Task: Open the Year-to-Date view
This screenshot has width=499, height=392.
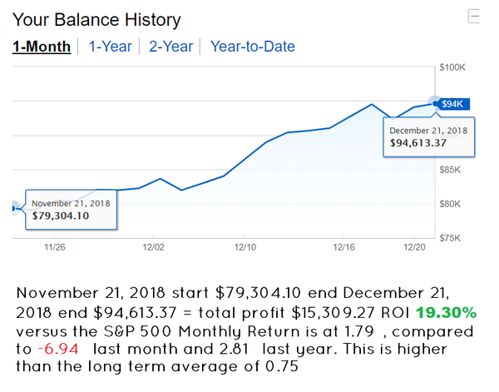Action: 252,47
